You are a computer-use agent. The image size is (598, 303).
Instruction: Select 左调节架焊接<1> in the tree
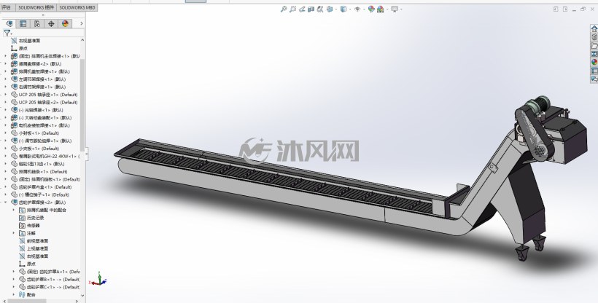click(x=42, y=79)
